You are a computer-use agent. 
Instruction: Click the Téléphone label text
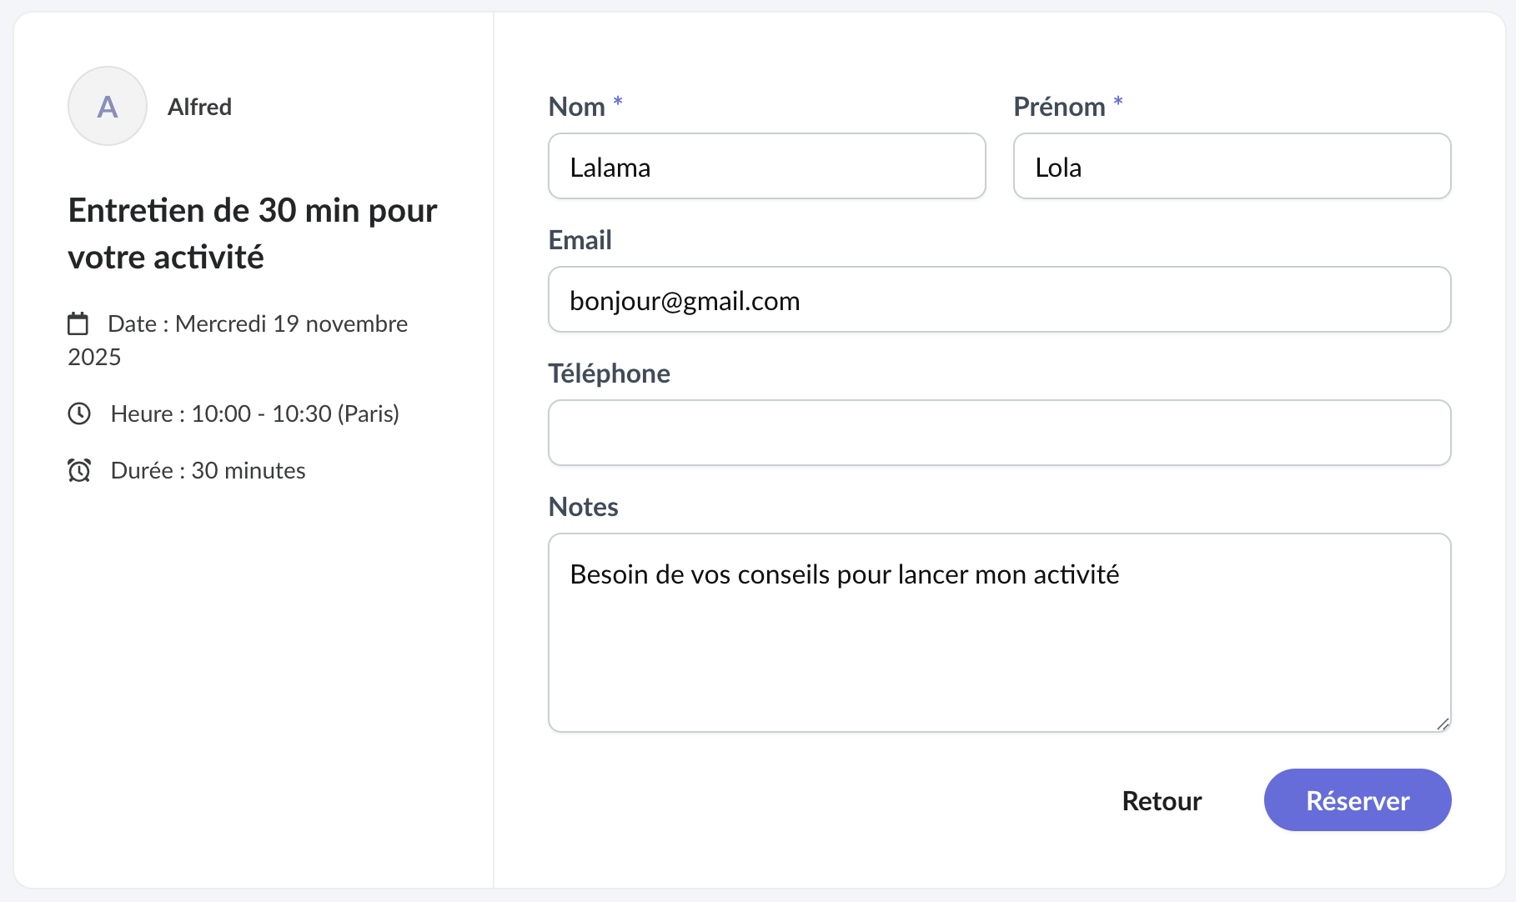[609, 373]
